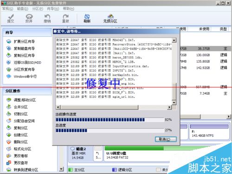Click the log line mentioning heron_DB7055.ldb
The width and height of the screenshot is (232, 174).
(99, 58)
